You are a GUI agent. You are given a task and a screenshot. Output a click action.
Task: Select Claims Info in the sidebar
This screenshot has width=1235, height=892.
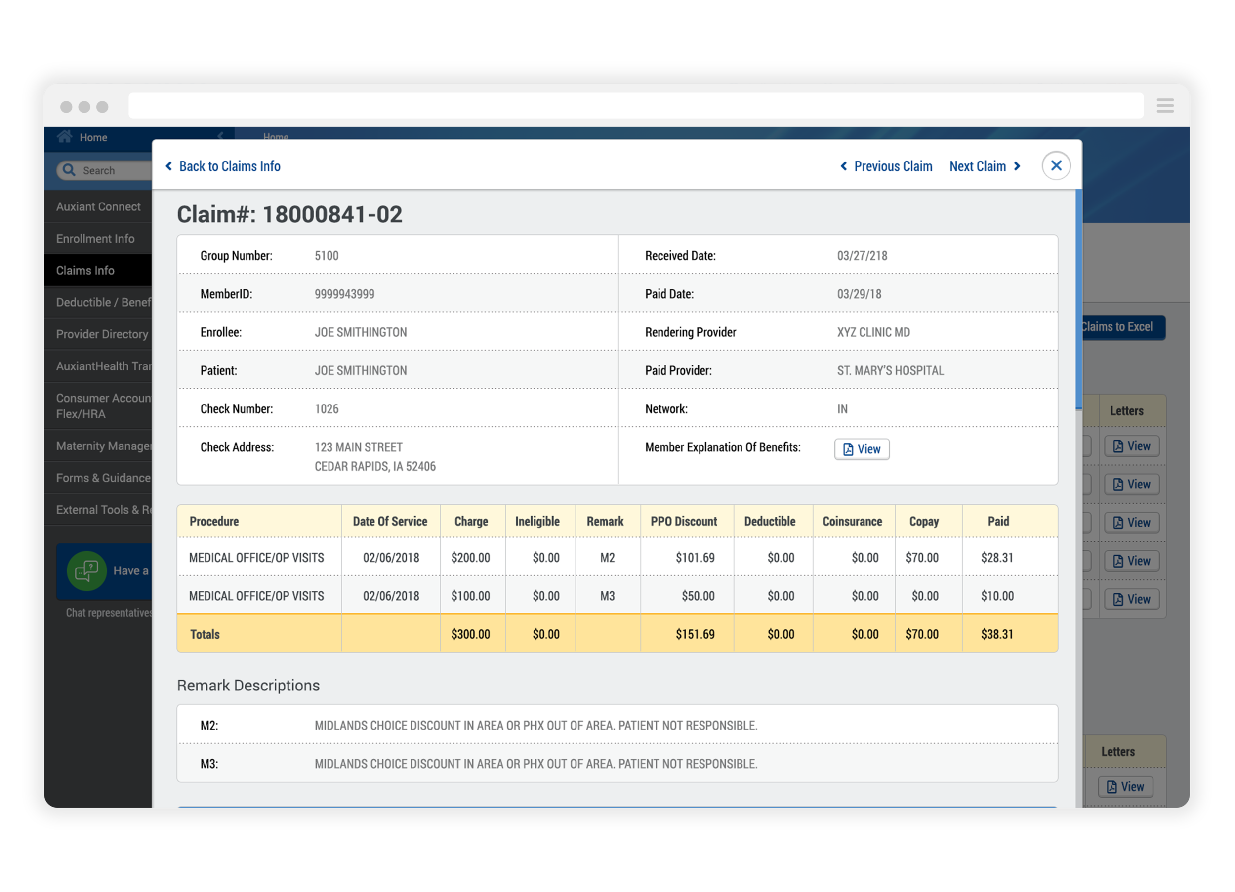point(85,270)
